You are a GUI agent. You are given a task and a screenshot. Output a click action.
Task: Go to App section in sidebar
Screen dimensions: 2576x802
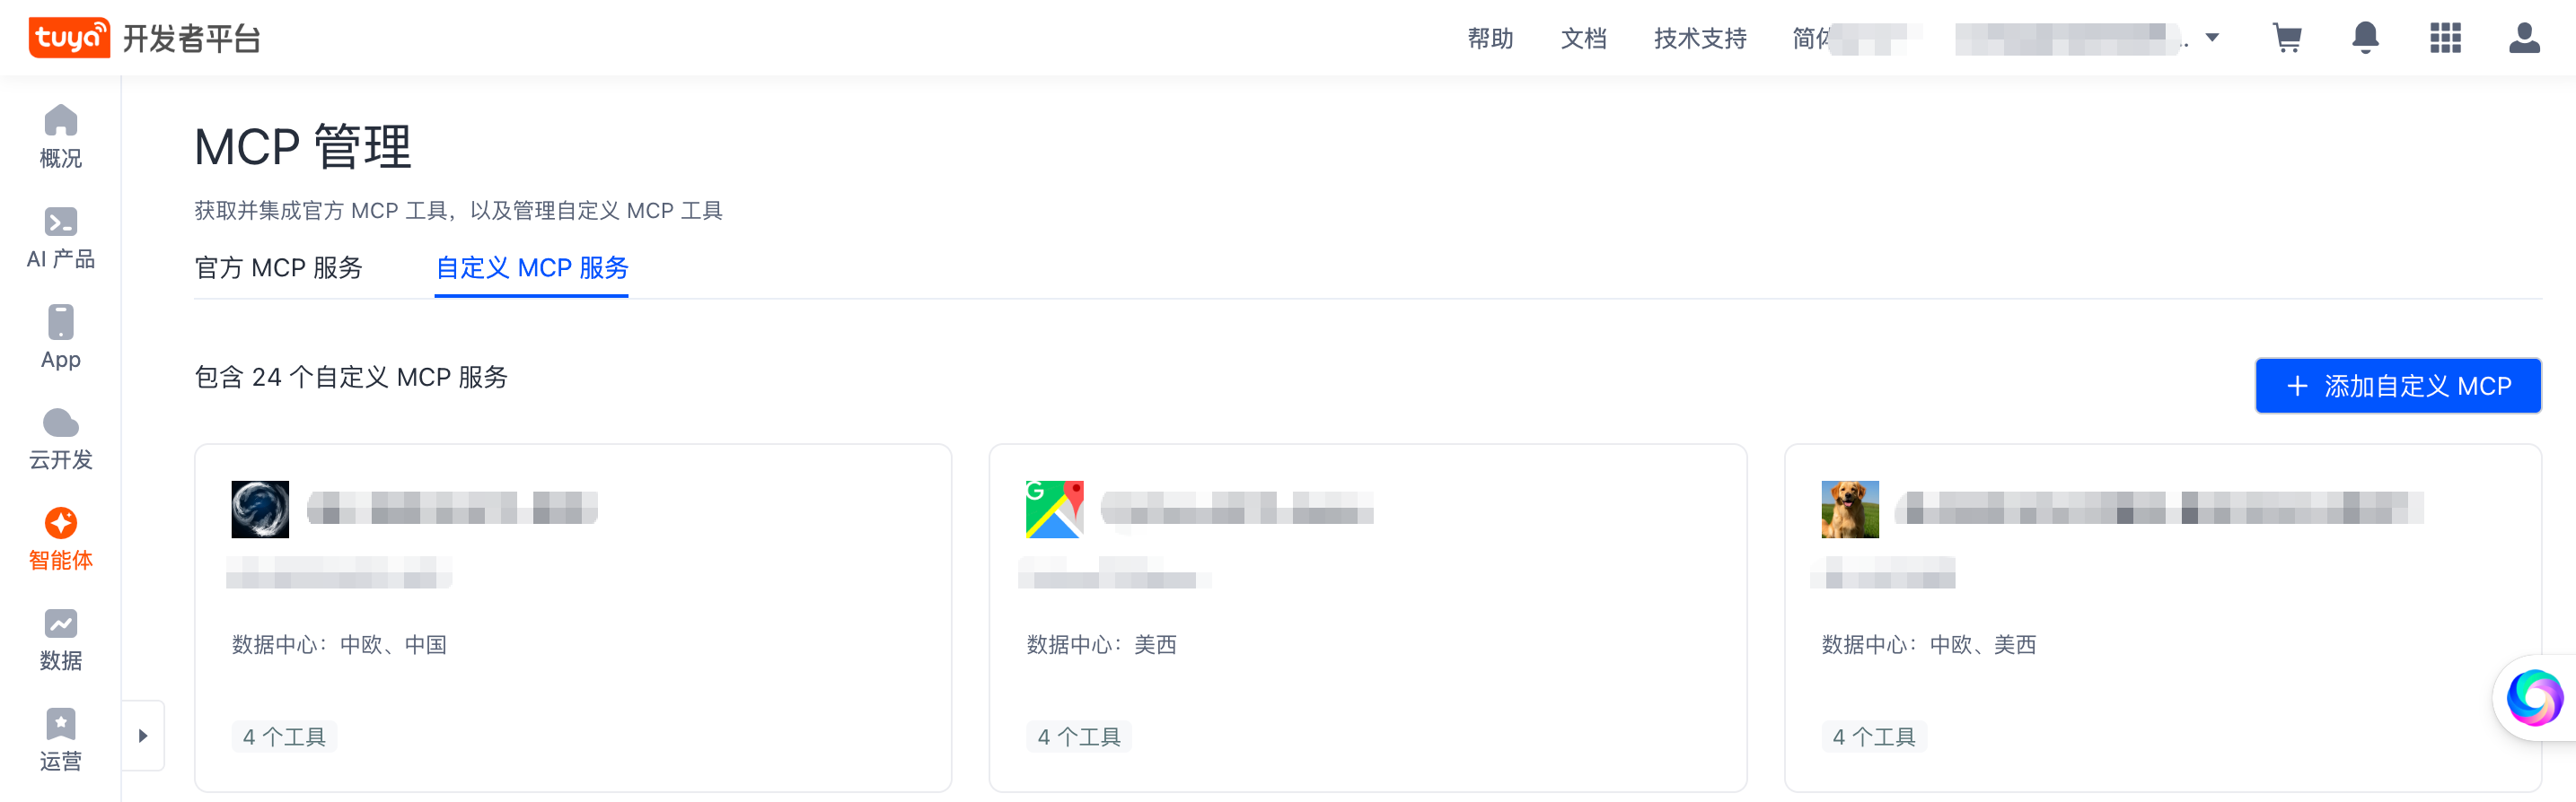click(x=60, y=337)
